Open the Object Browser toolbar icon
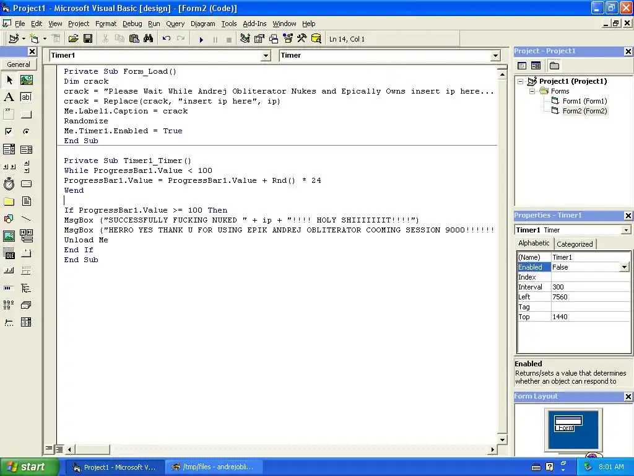The height and width of the screenshot is (476, 634). coord(288,39)
